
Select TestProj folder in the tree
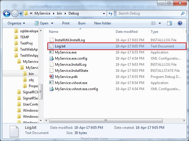click(x=23, y=43)
